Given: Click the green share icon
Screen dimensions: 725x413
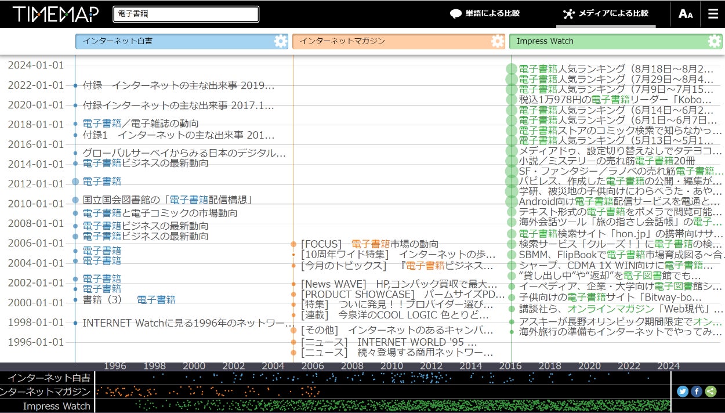Looking at the screenshot, I should pyautogui.click(x=711, y=392).
